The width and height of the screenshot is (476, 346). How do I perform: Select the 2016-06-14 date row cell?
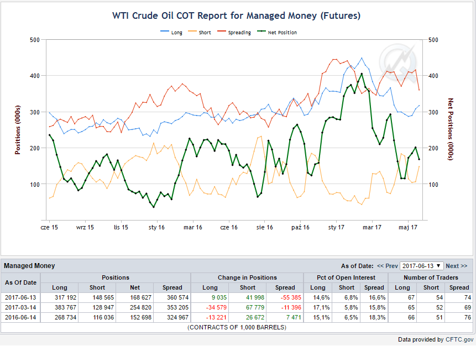click(20, 317)
